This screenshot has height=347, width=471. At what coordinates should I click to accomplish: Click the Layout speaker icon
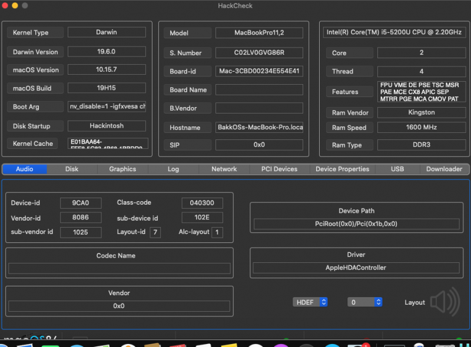point(445,302)
